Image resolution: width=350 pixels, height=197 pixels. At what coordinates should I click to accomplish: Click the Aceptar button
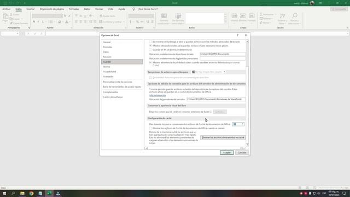tap(226, 153)
